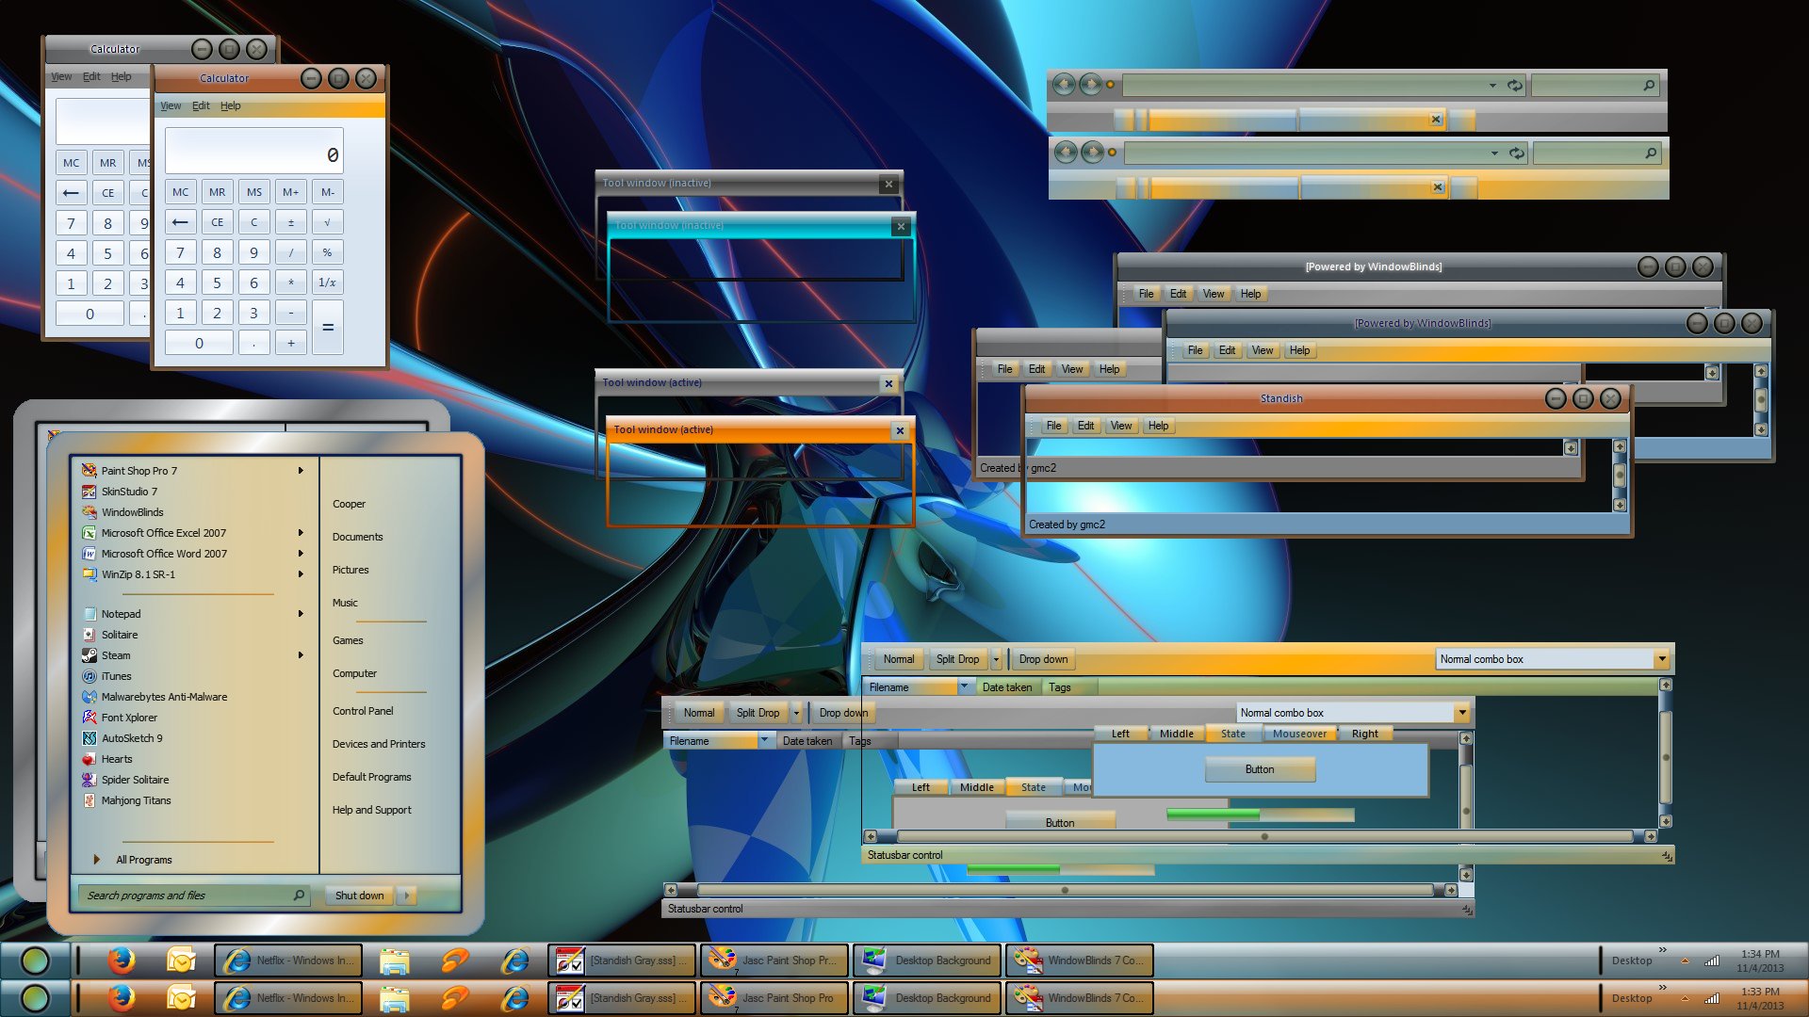This screenshot has height=1017, width=1809.
Task: Open Jasc Paint Shop Pro on 1:33 PM taskbar
Action: [x=774, y=998]
